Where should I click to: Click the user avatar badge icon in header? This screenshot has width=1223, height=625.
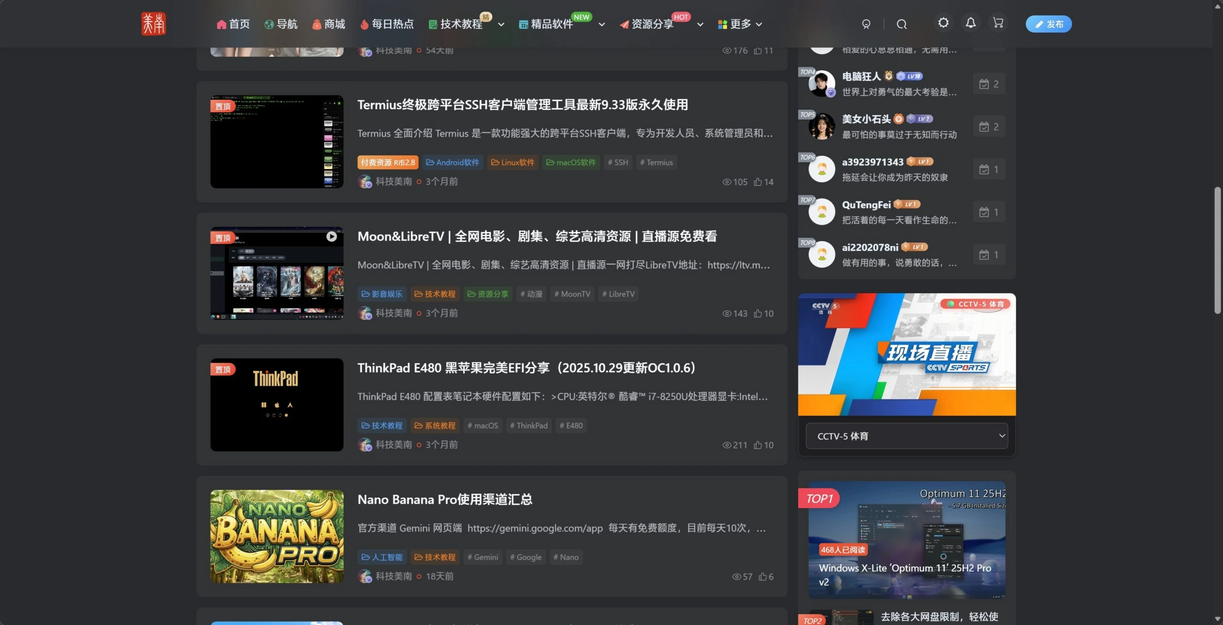866,24
